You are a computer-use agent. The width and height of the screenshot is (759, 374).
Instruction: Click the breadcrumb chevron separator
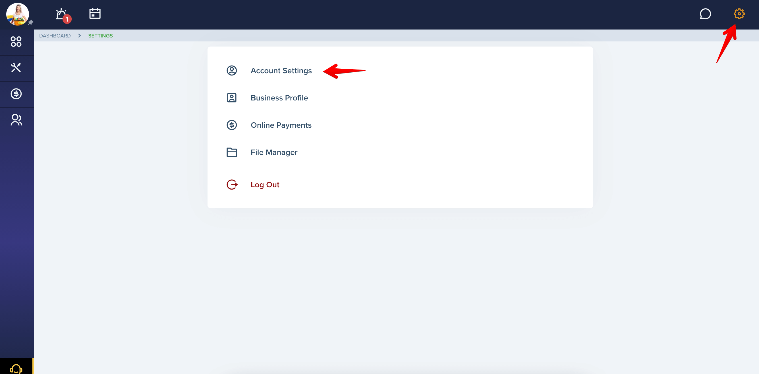point(80,35)
